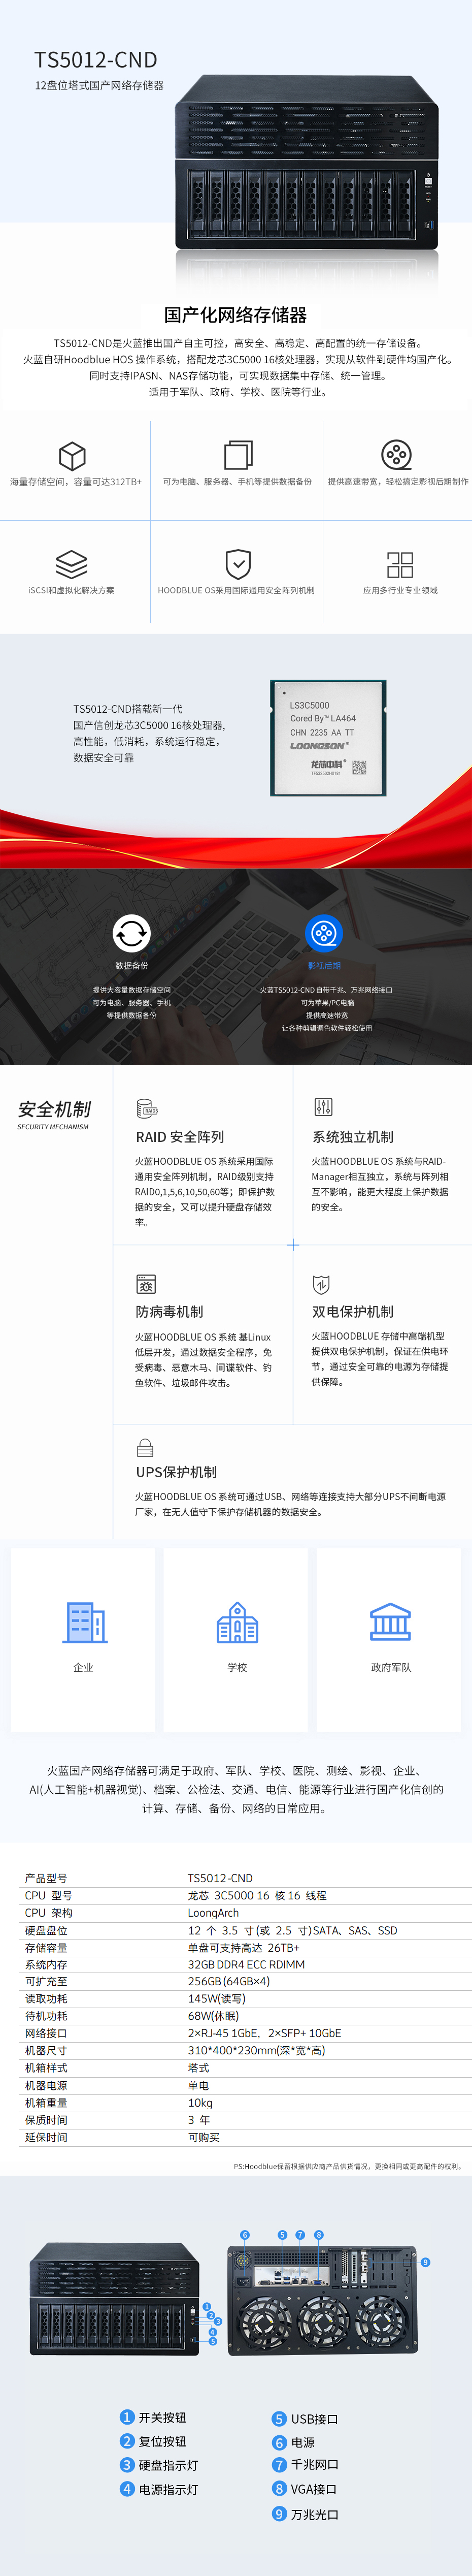Click the shield icon above 双电保护机制

pyautogui.click(x=321, y=1284)
